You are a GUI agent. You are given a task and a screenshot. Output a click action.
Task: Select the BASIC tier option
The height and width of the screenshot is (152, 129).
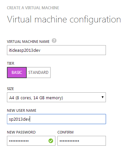click(17, 73)
